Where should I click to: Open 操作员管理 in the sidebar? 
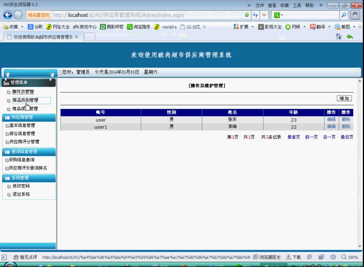tap(23, 92)
